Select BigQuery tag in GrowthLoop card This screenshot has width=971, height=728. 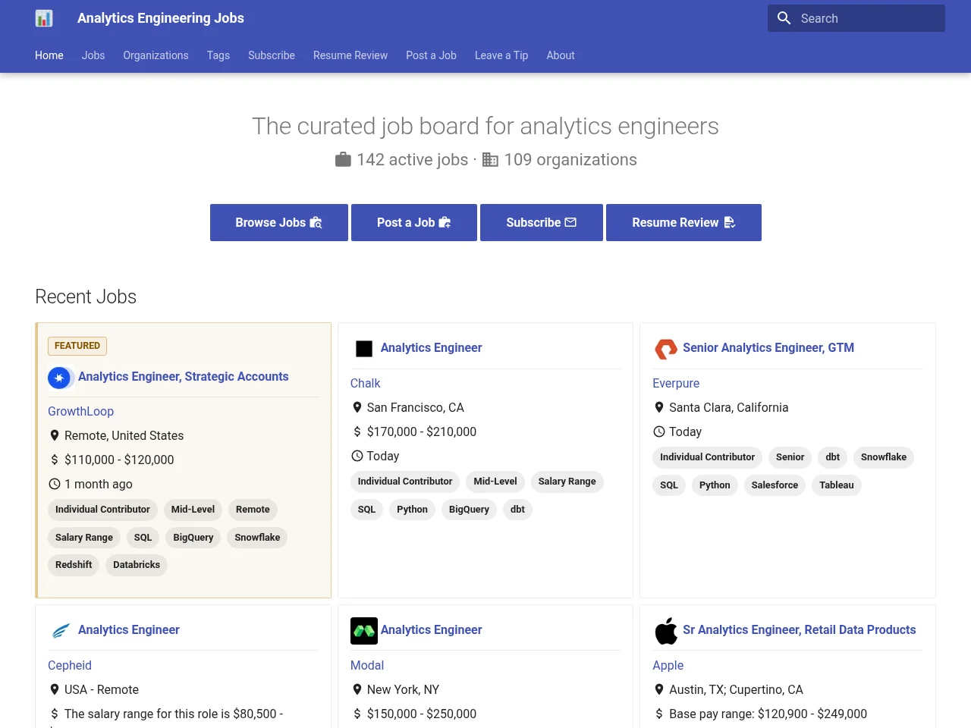coord(193,538)
